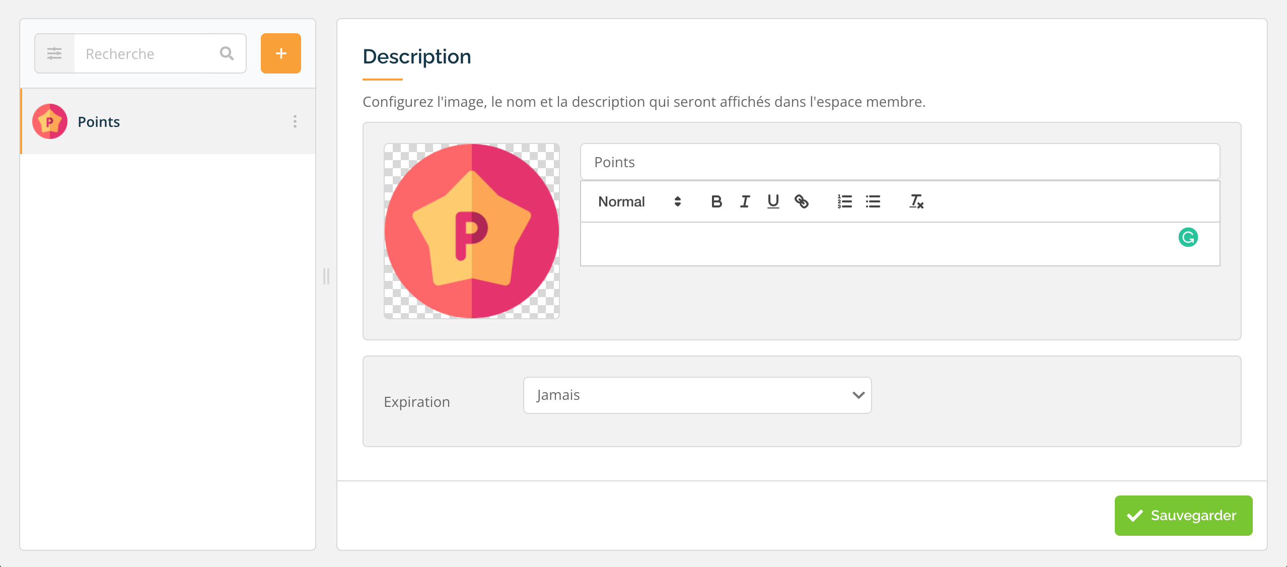Viewport: 1287px width, 567px height.
Task: Select the Points entry in the sidebar
Action: [x=168, y=121]
